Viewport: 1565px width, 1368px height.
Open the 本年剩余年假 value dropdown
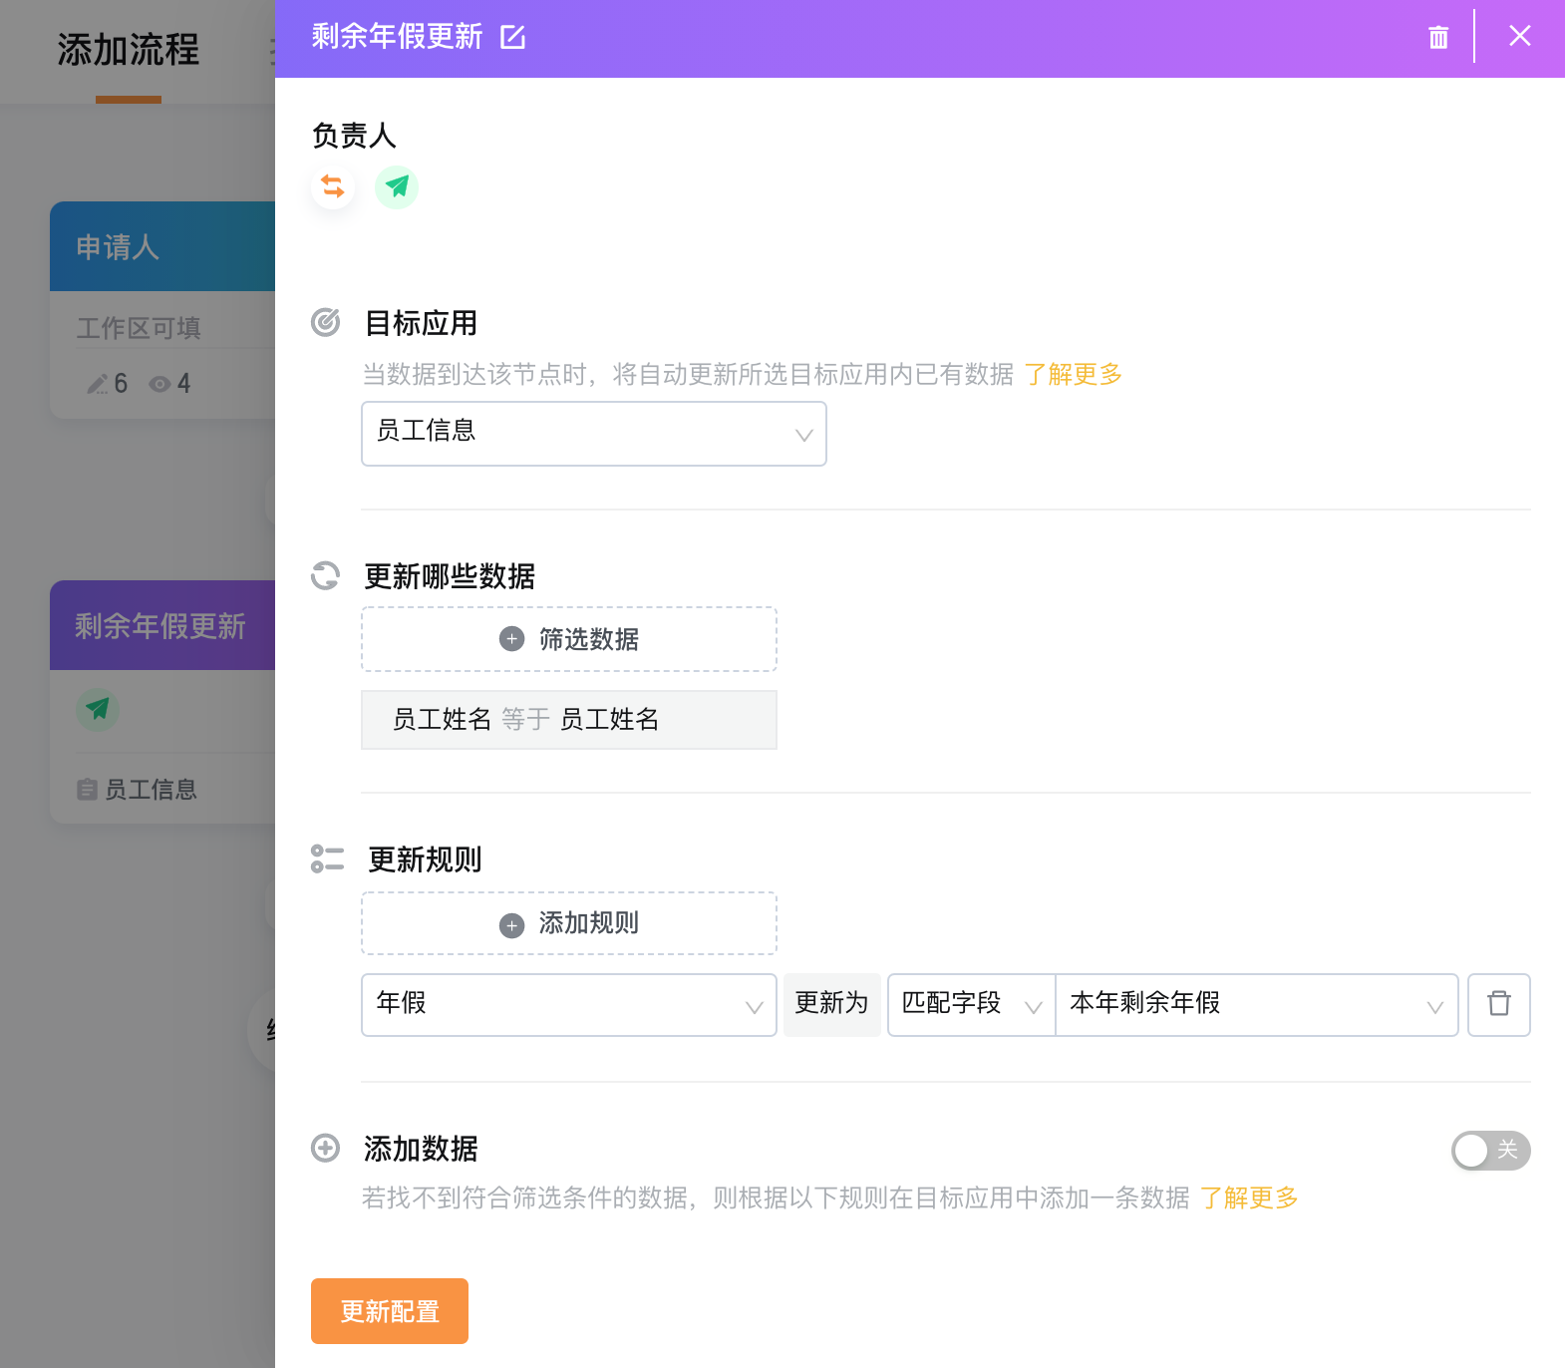[x=1257, y=1004]
